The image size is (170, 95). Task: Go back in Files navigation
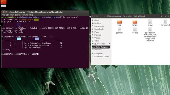pos(101,16)
